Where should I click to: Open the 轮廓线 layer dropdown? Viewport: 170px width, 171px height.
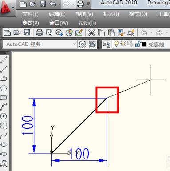(x=156, y=44)
